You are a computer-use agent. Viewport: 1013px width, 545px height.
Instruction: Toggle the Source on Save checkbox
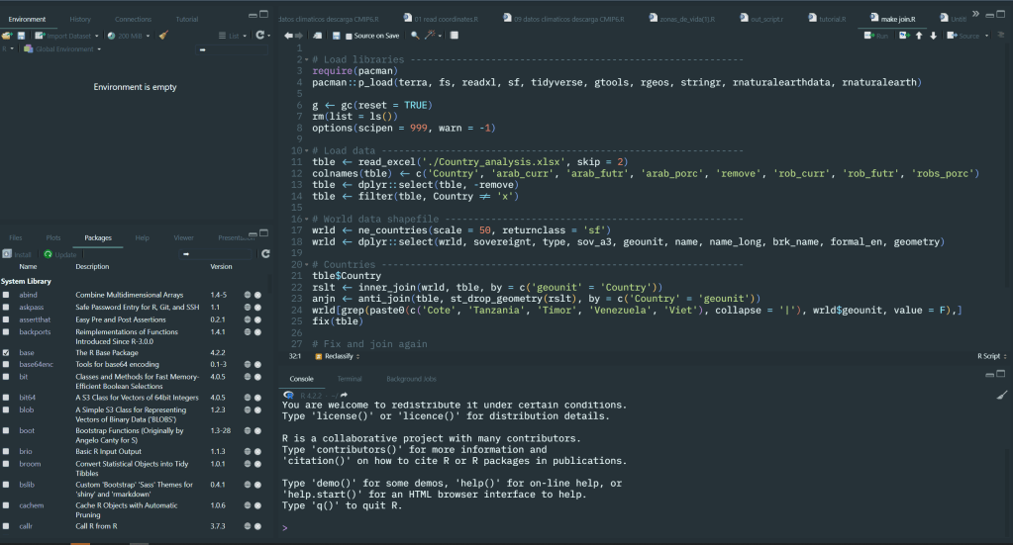click(x=347, y=36)
